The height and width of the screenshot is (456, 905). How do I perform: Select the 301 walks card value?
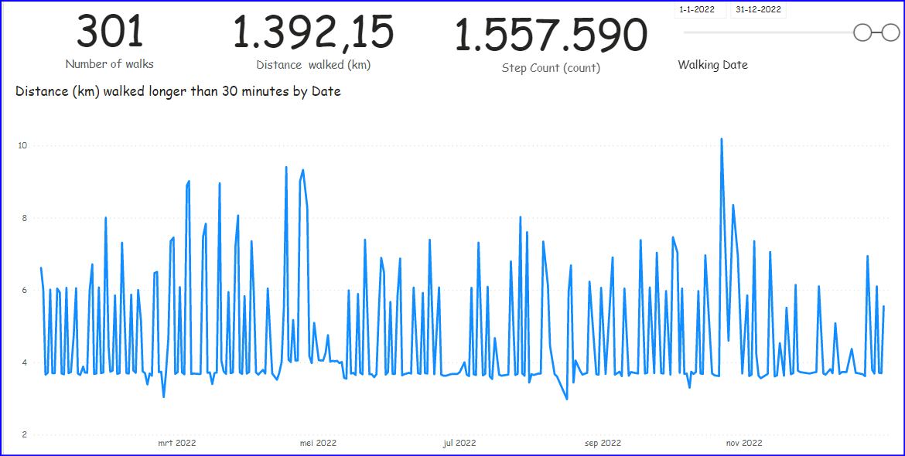pos(110,32)
